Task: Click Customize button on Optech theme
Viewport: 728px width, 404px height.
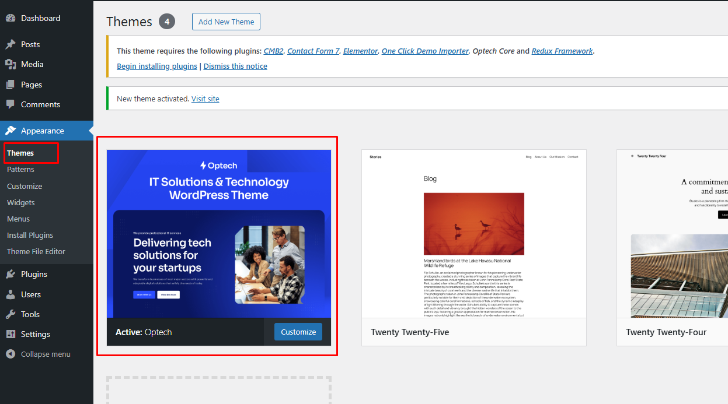Action: click(x=298, y=332)
